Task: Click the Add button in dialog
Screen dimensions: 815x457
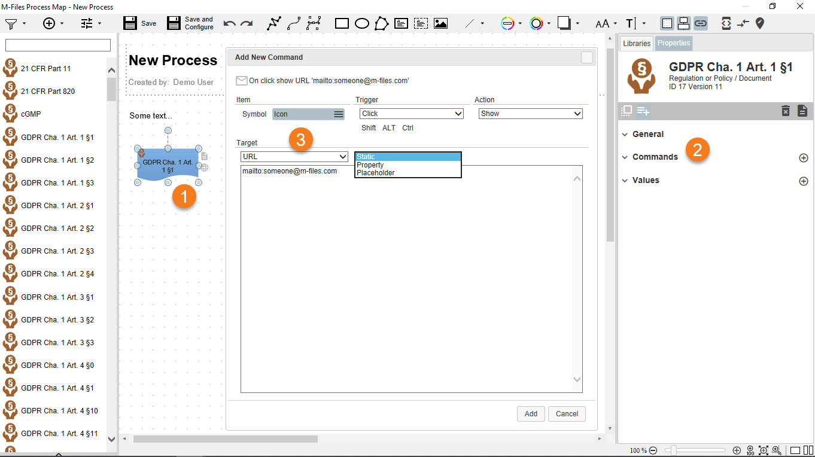Action: click(x=531, y=414)
